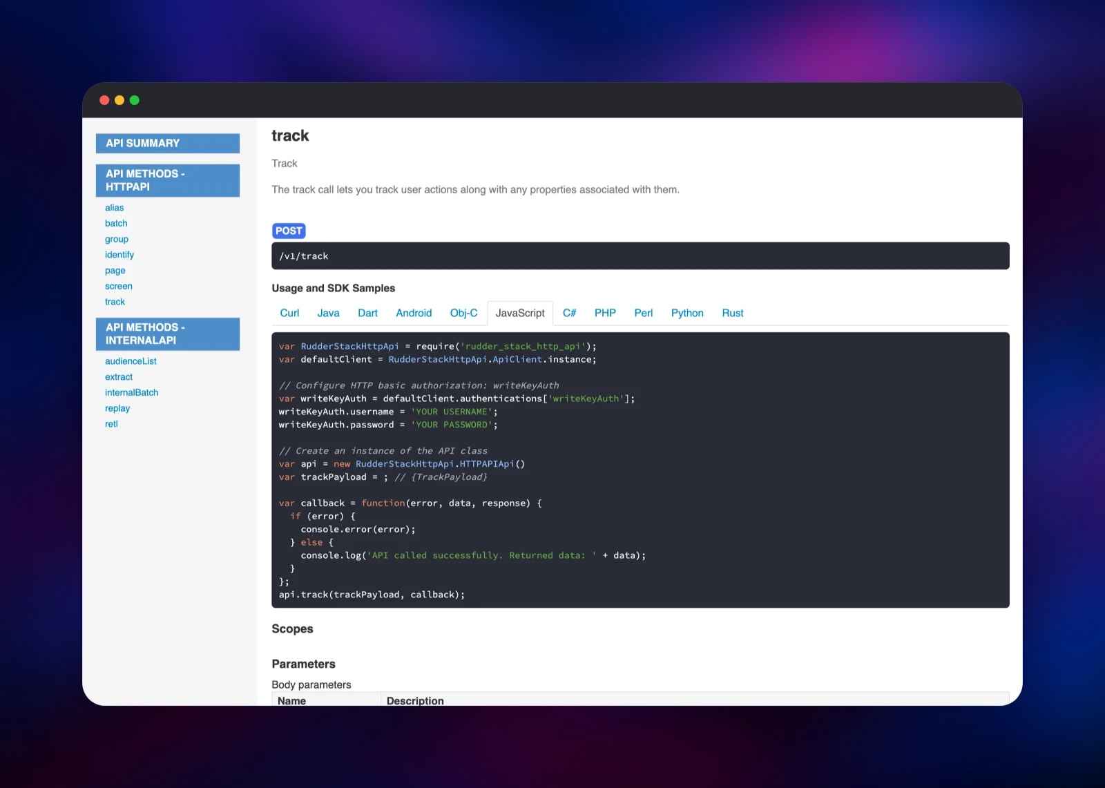Open API METHODS - INTERNALAPI header
This screenshot has width=1105, height=788.
click(168, 334)
